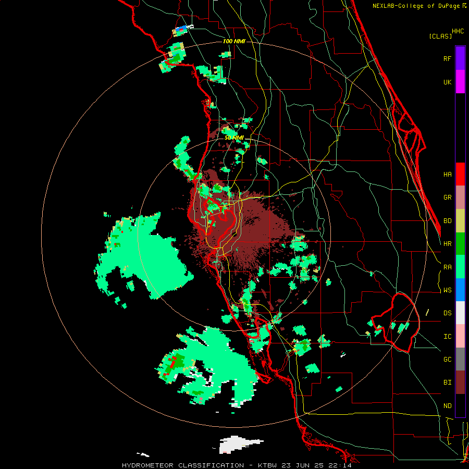
Task: Click the ND black legend swatch
Action: [460, 405]
